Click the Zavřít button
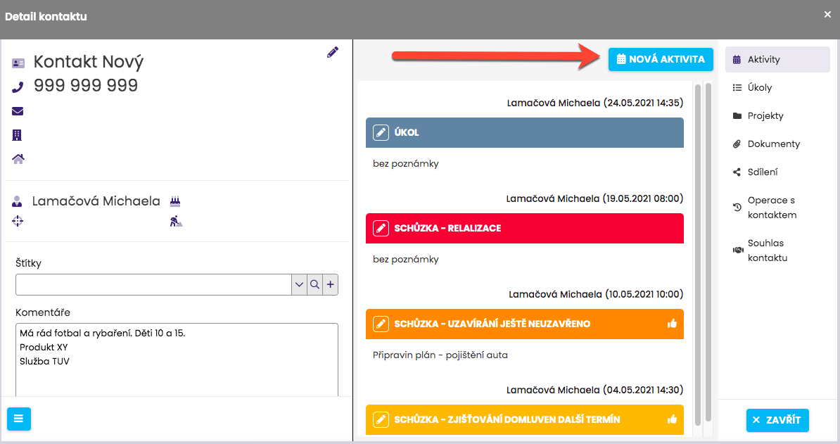840x444 pixels. pos(777,420)
